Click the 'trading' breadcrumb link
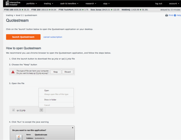The height and width of the screenshot is (140, 181). 10,15
